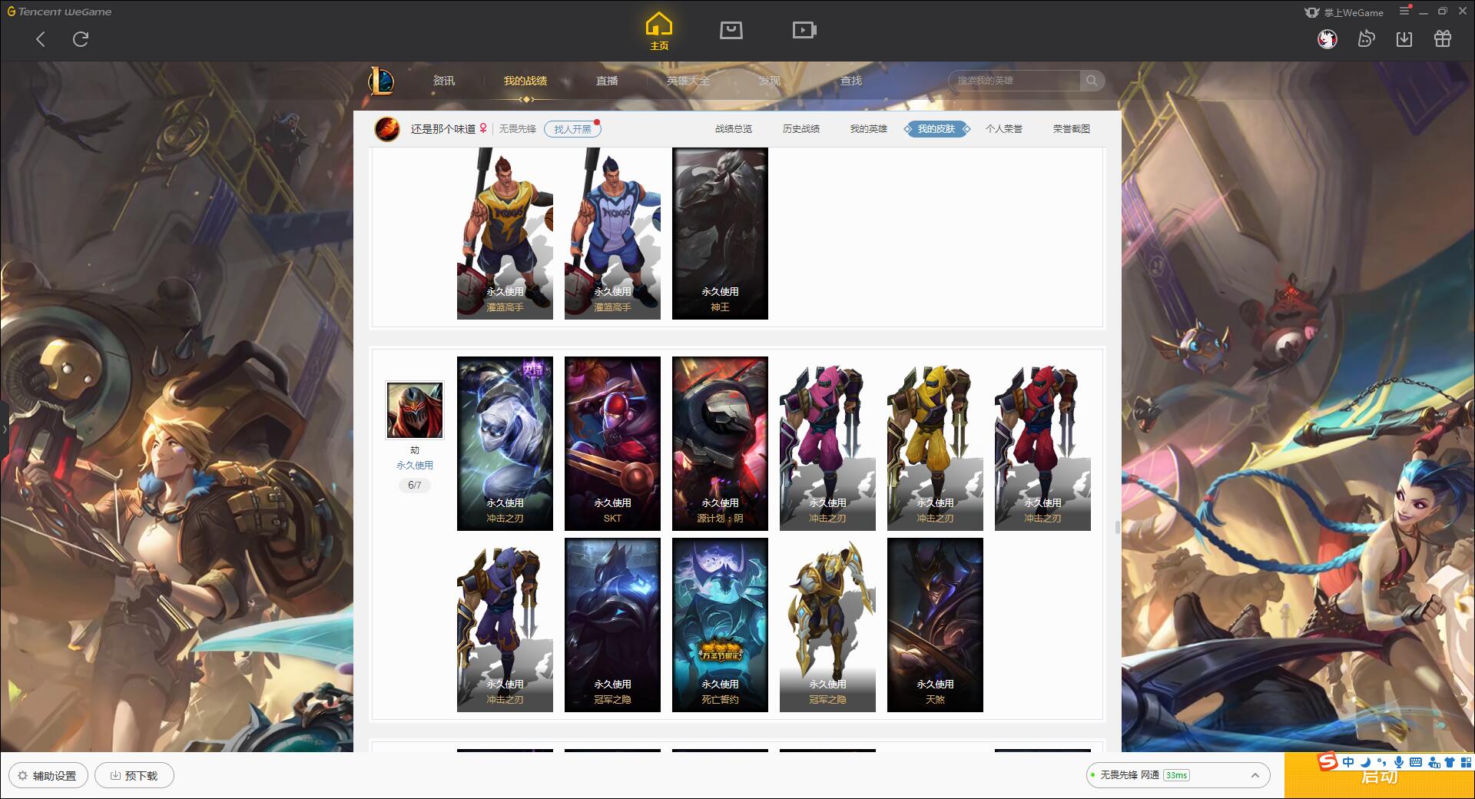Open the 英雄大全 tab

(688, 81)
